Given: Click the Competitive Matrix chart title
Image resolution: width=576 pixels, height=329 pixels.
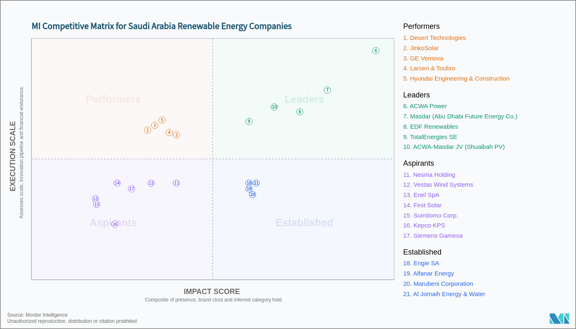Looking at the screenshot, I should (x=162, y=26).
